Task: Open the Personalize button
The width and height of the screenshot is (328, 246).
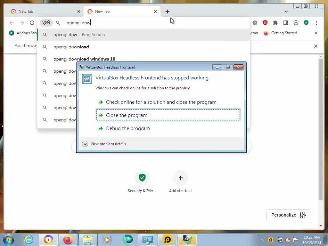Action: click(x=288, y=215)
